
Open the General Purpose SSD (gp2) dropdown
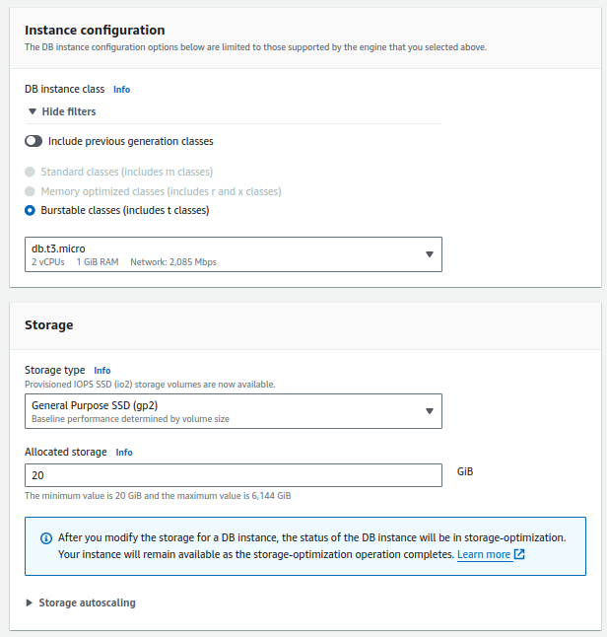click(233, 411)
